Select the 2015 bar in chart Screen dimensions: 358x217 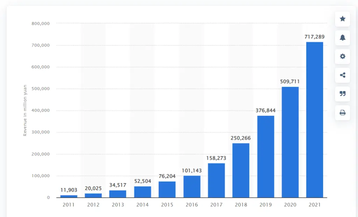pyautogui.click(x=167, y=189)
